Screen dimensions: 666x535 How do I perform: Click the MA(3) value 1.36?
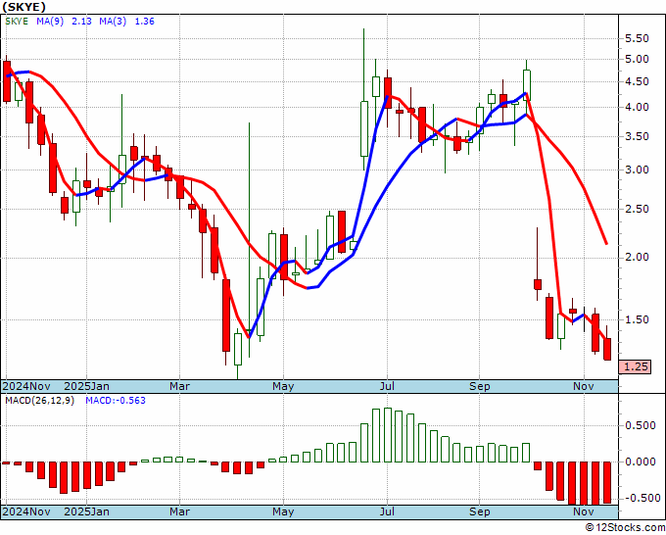pos(144,22)
